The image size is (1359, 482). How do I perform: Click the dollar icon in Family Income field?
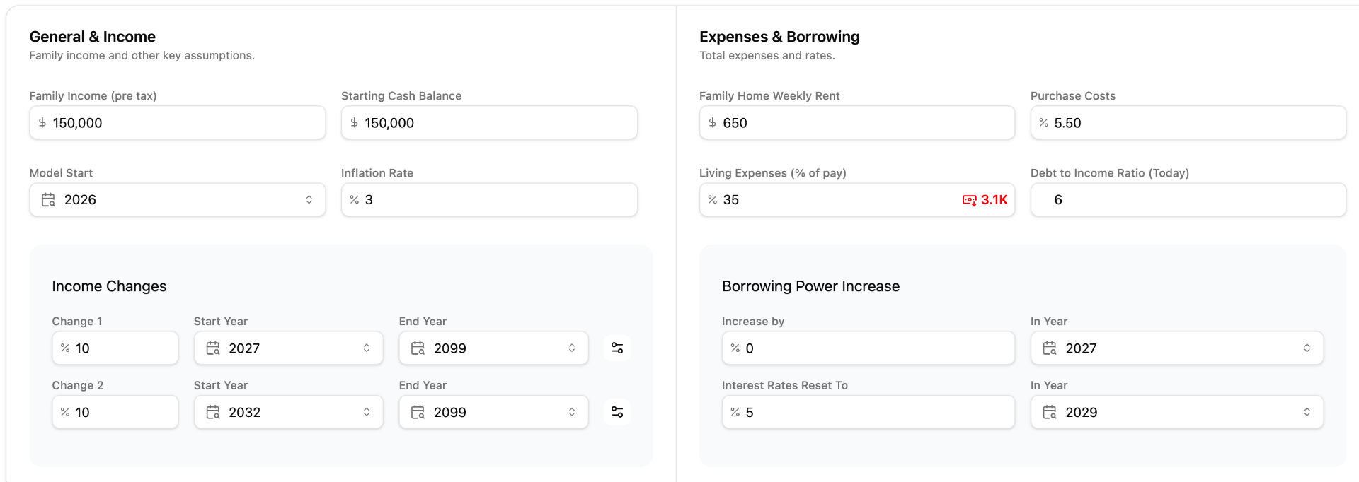[42, 123]
